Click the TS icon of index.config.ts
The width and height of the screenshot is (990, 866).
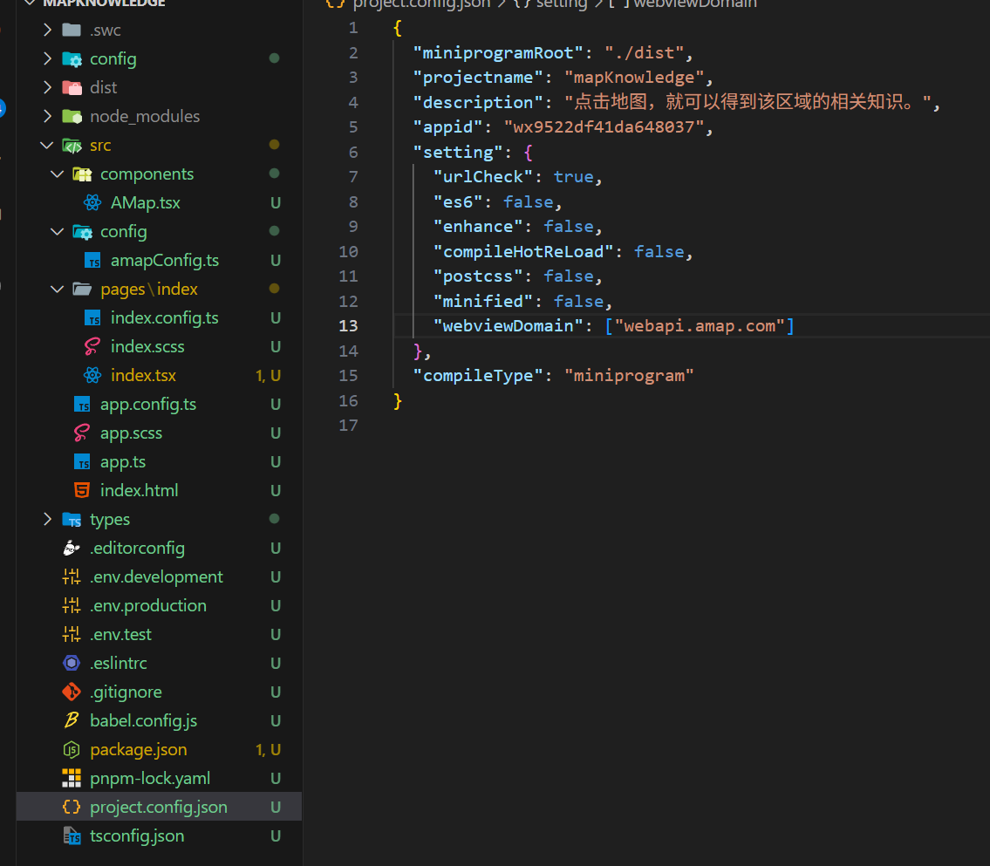(92, 317)
